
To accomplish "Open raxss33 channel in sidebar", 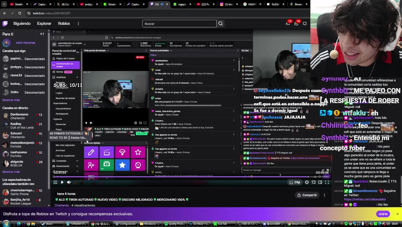I will pyautogui.click(x=24, y=76).
